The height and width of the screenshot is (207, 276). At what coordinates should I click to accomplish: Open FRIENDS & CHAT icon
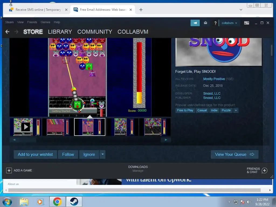pos(264,170)
